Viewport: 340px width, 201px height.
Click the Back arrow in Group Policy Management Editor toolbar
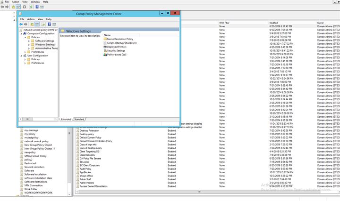pos(21,24)
